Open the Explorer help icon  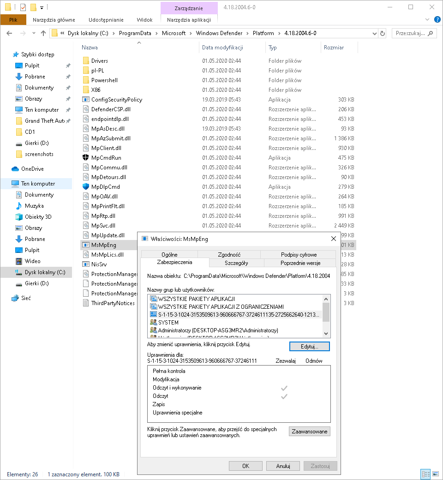coord(437,20)
